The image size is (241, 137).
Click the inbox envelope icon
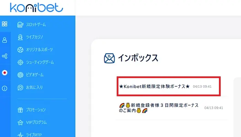pyautogui.click(x=109, y=58)
